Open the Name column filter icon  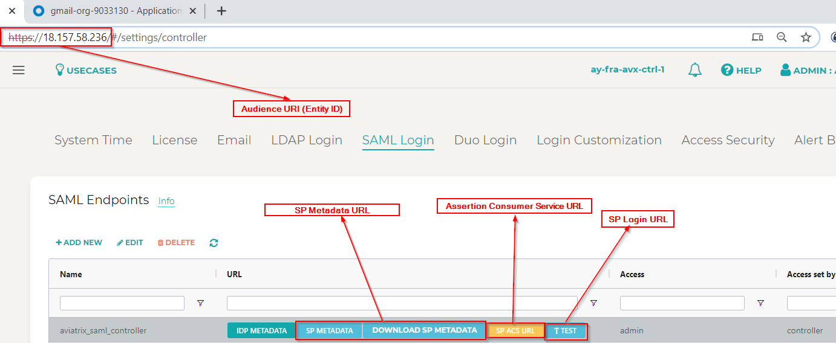click(200, 303)
